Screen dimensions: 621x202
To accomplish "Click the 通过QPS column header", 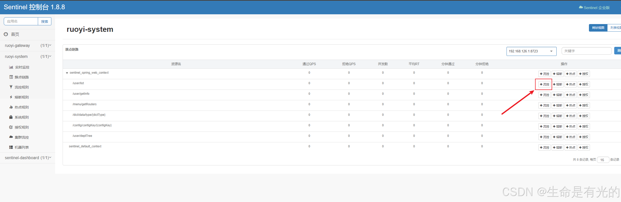I will click(x=309, y=64).
